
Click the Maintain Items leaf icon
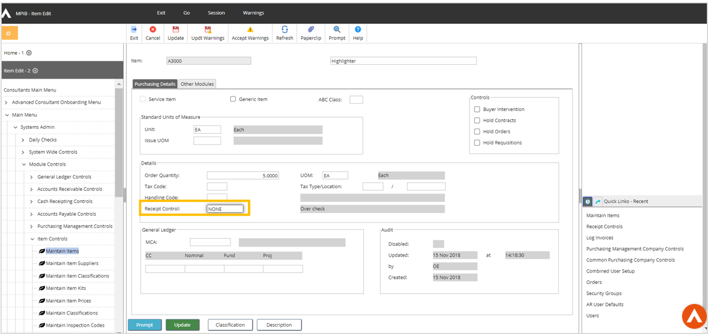click(42, 251)
